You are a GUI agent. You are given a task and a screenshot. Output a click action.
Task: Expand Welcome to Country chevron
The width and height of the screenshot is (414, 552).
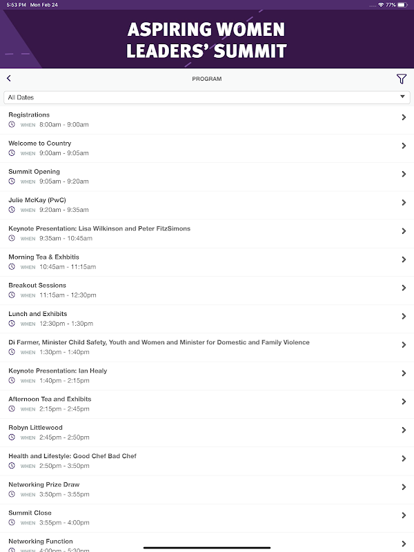404,146
